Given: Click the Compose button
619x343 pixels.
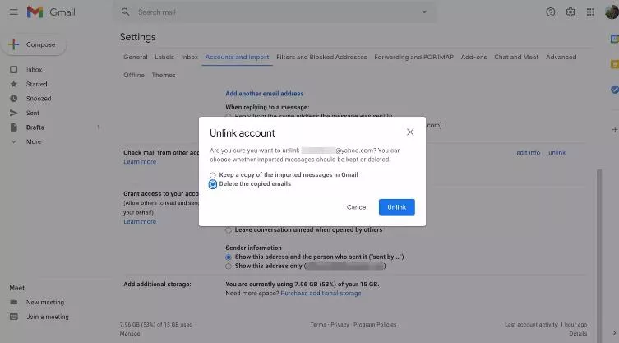Looking at the screenshot, I should [x=34, y=44].
